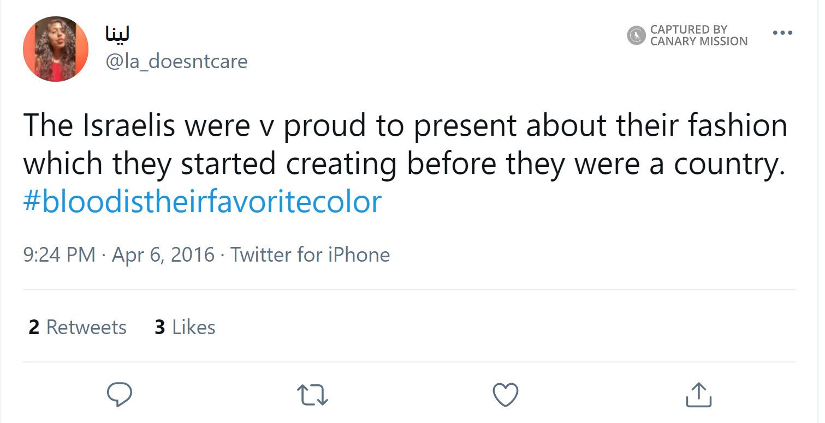Viewport: 825px width, 423px height.
Task: Click the Canary Mission circular logo
Action: point(636,35)
